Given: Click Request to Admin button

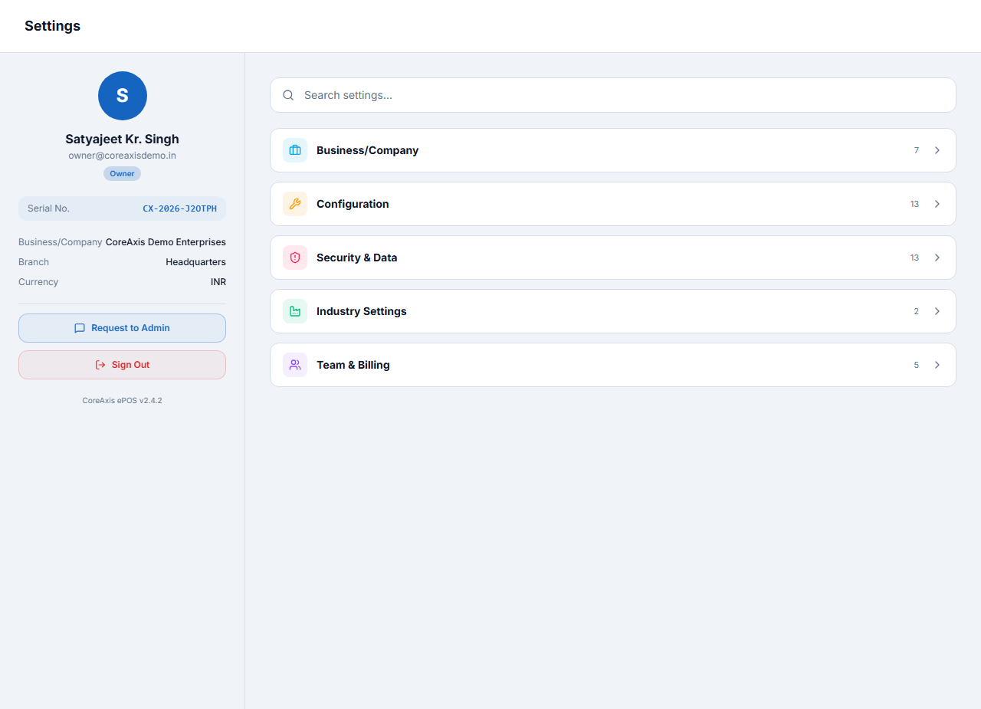Looking at the screenshot, I should pyautogui.click(x=122, y=328).
